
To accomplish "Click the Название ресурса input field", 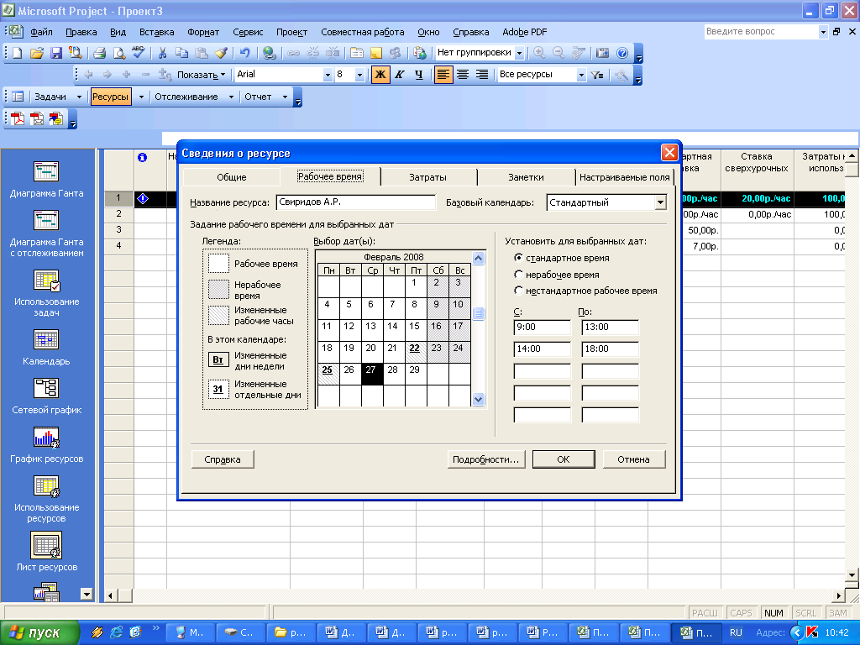I will click(356, 202).
